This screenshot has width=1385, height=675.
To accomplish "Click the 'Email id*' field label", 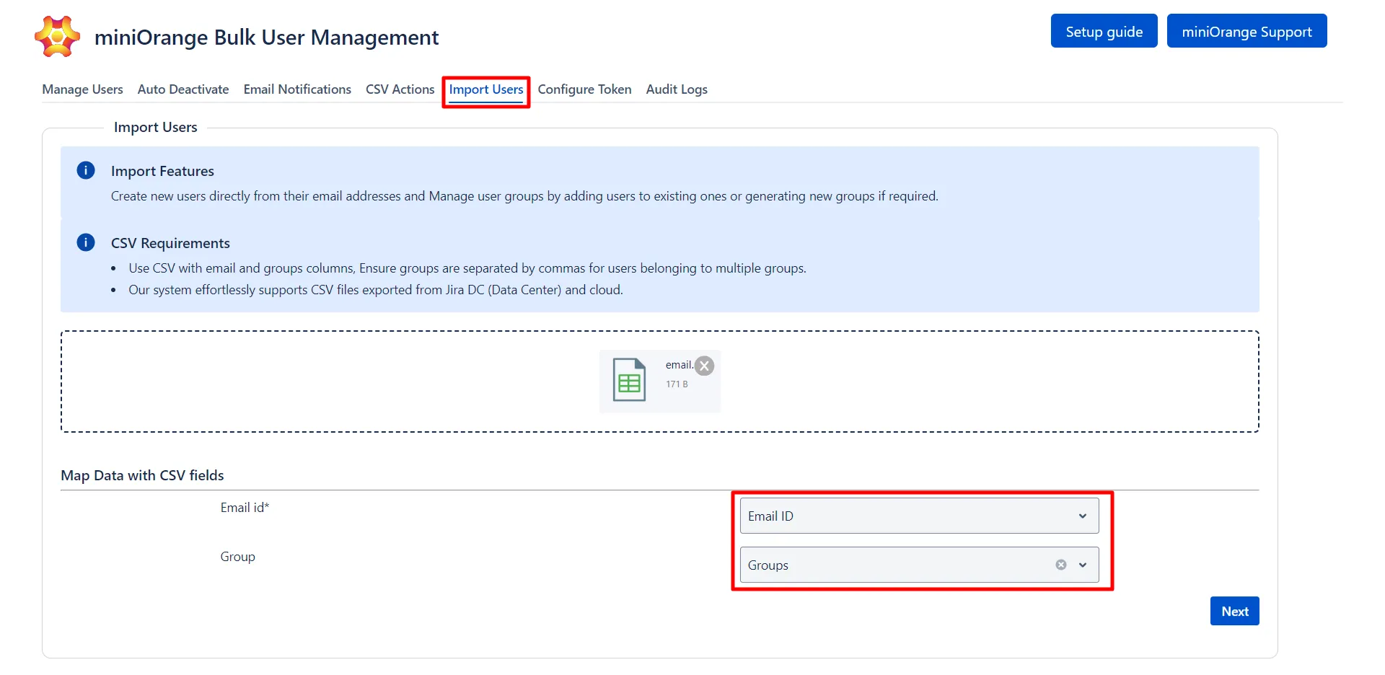I will tap(245, 508).
